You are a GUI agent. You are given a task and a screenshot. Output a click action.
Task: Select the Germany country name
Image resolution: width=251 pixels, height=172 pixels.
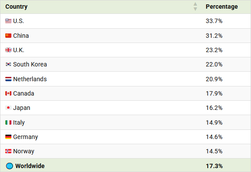[26, 137]
